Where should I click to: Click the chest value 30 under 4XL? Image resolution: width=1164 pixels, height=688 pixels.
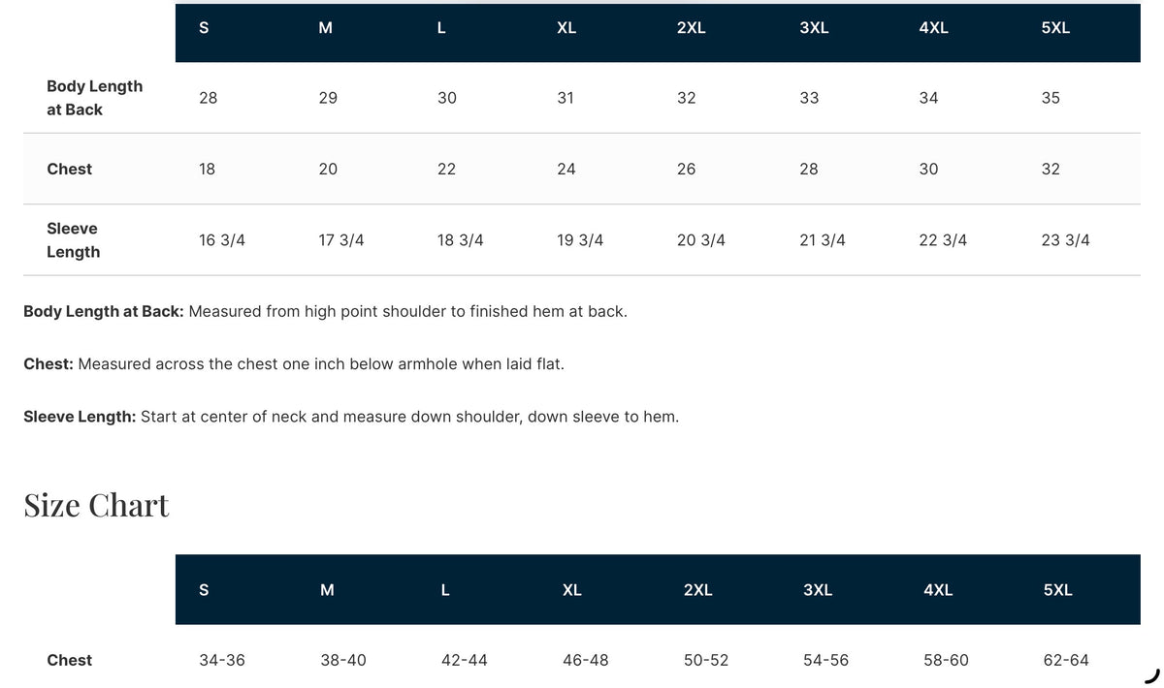coord(928,169)
